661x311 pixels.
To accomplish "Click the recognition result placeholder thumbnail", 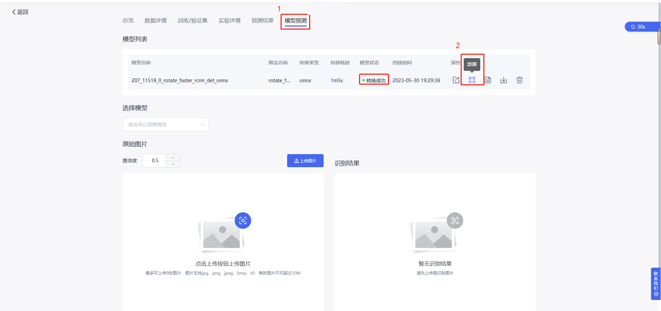I will point(433,235).
